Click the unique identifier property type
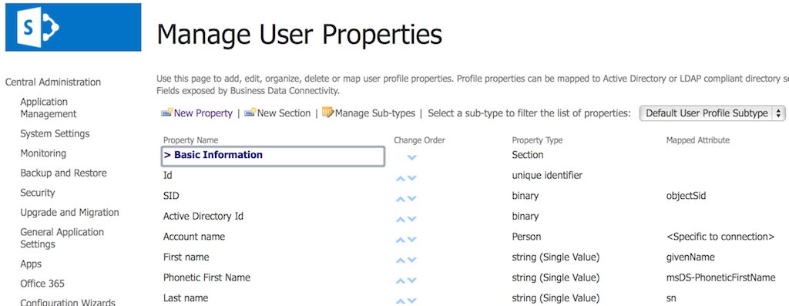This screenshot has height=306, width=789. [547, 176]
